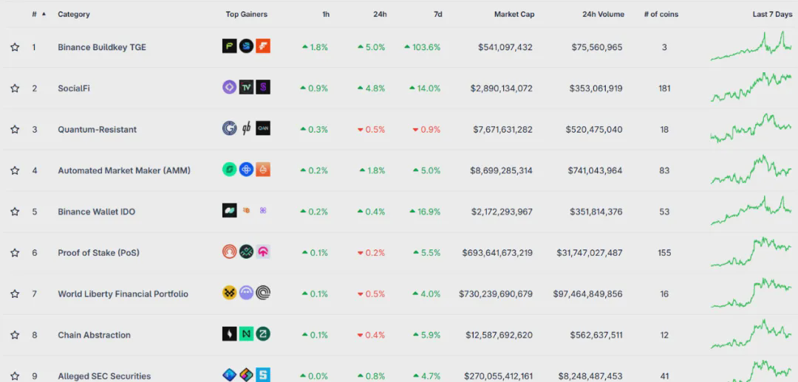Star the Chain Abstraction category
The image size is (798, 382).
[x=15, y=335]
